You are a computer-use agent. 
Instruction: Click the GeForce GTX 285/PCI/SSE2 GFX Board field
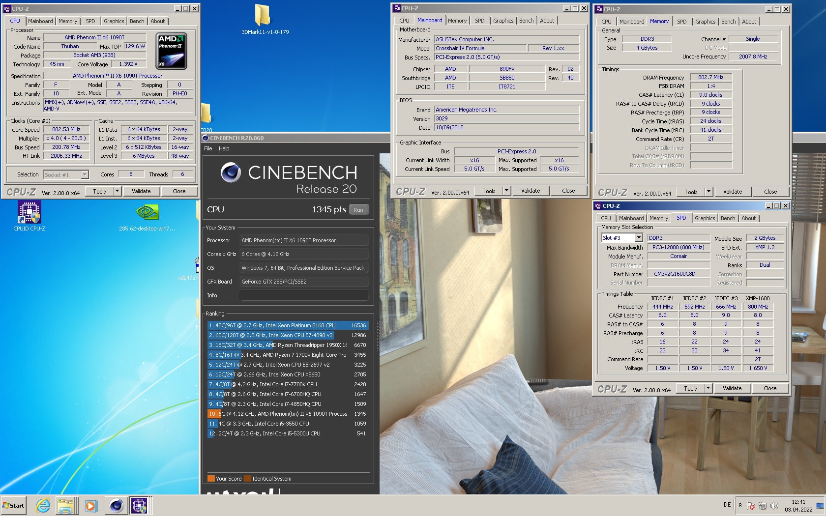point(304,282)
